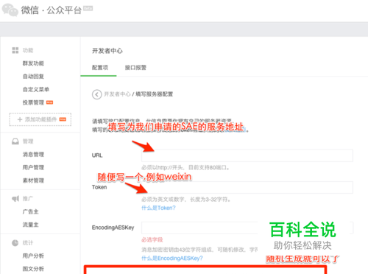Click the WeChat logo icon
The height and width of the screenshot is (274, 368).
click(x=10, y=10)
